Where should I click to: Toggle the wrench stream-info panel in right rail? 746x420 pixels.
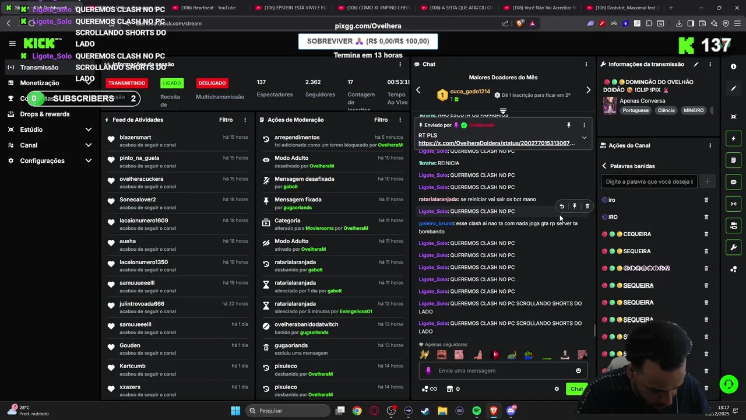point(733,247)
